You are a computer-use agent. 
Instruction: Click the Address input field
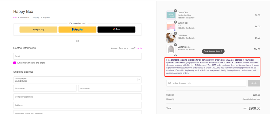click(x=77, y=105)
